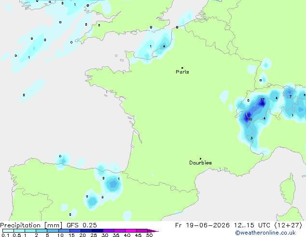Pick the 40–45 mm magenta legend swatch

(x=131, y=231)
